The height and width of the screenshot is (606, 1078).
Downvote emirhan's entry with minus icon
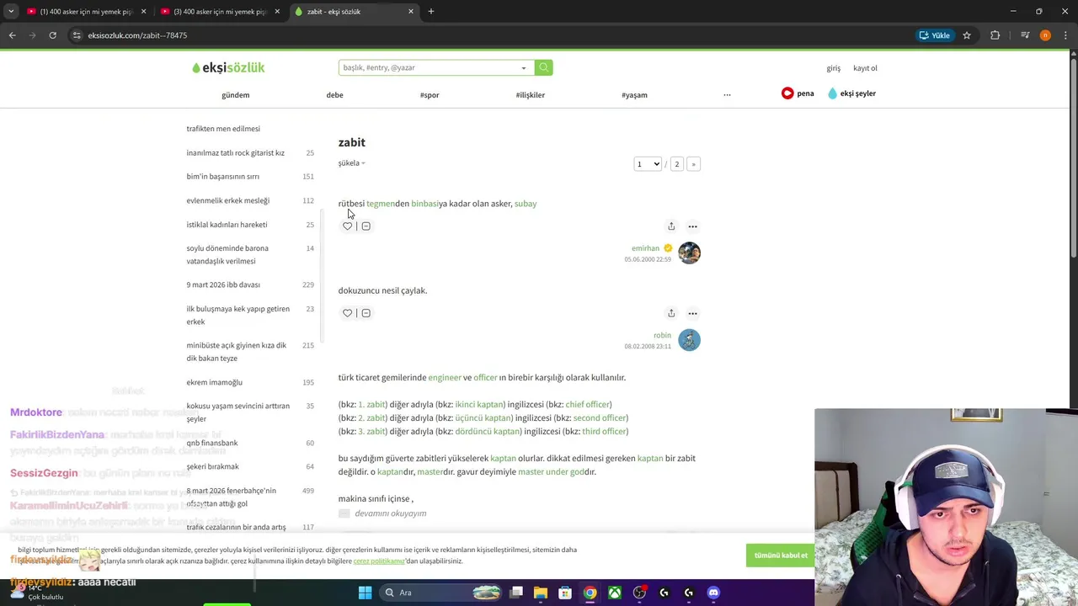click(366, 226)
